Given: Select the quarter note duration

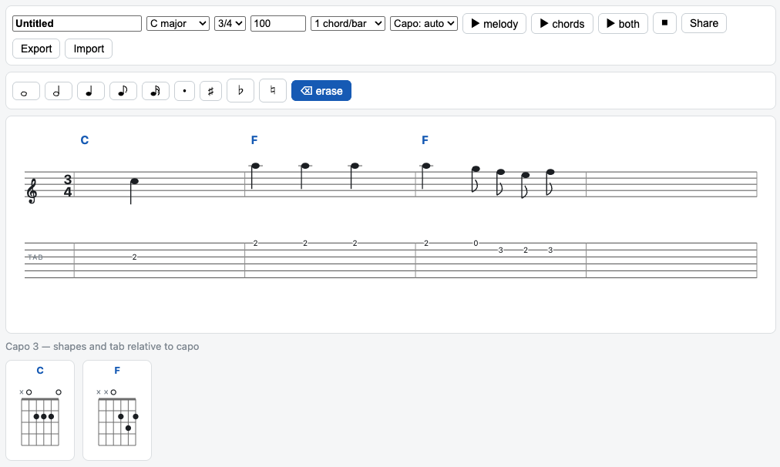Looking at the screenshot, I should (90, 91).
